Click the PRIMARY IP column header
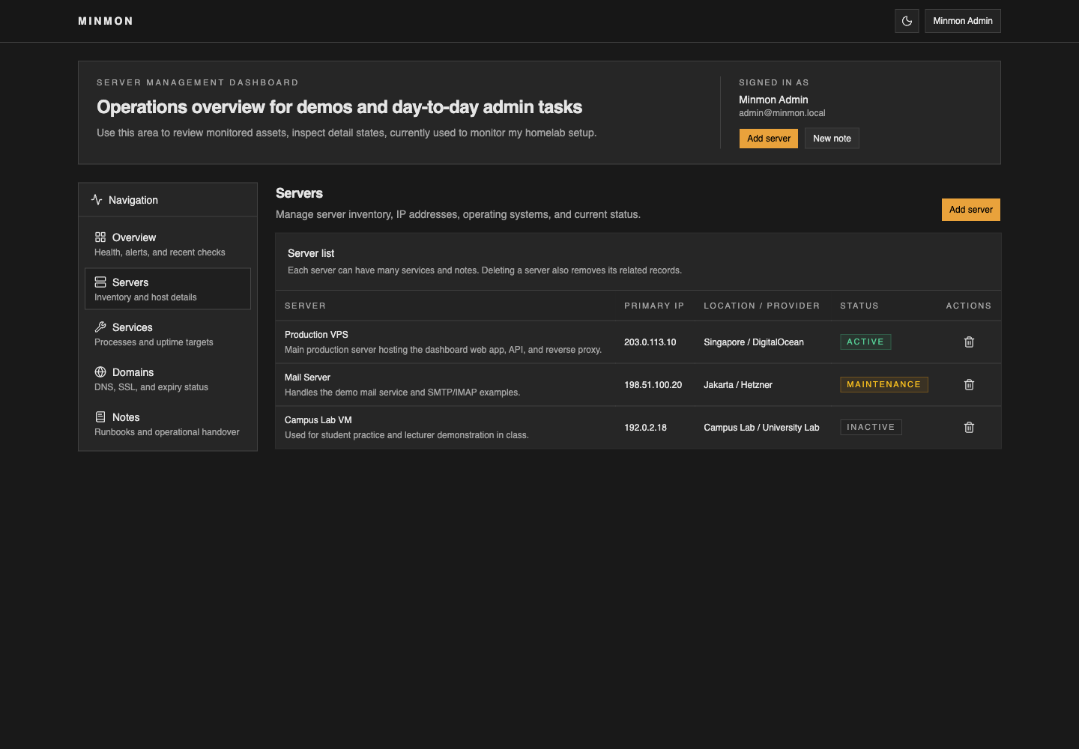This screenshot has height=749, width=1079. tap(654, 306)
